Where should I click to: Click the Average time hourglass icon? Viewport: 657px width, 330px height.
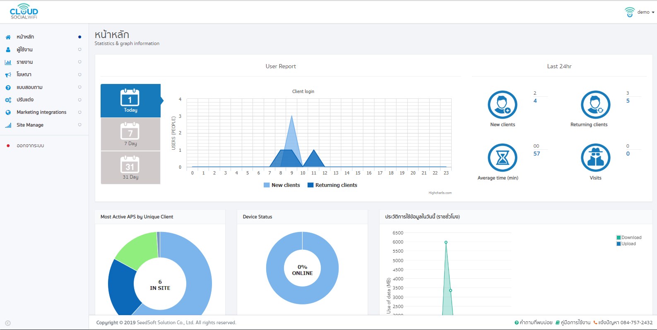point(502,158)
